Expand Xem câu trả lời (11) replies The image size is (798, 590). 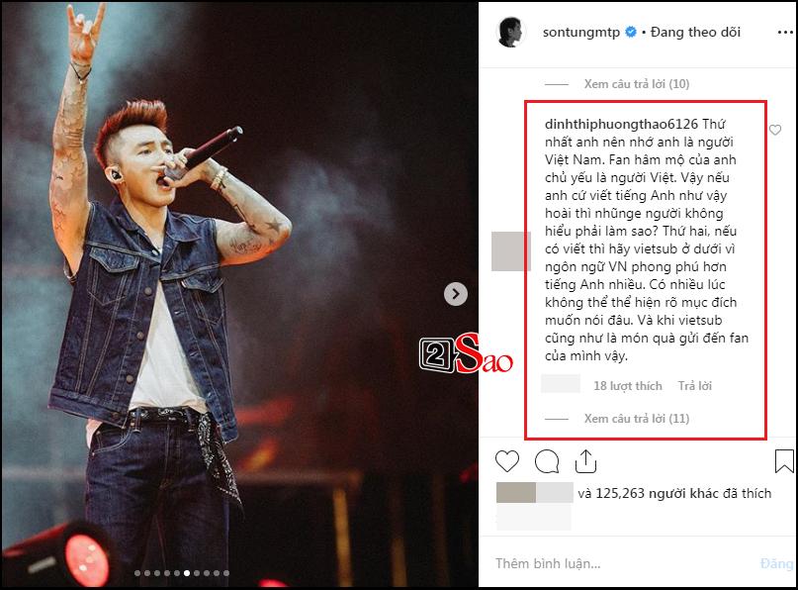click(636, 419)
